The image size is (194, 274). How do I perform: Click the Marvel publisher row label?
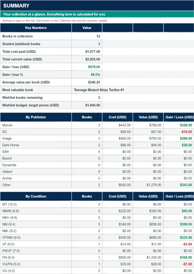click(7, 125)
